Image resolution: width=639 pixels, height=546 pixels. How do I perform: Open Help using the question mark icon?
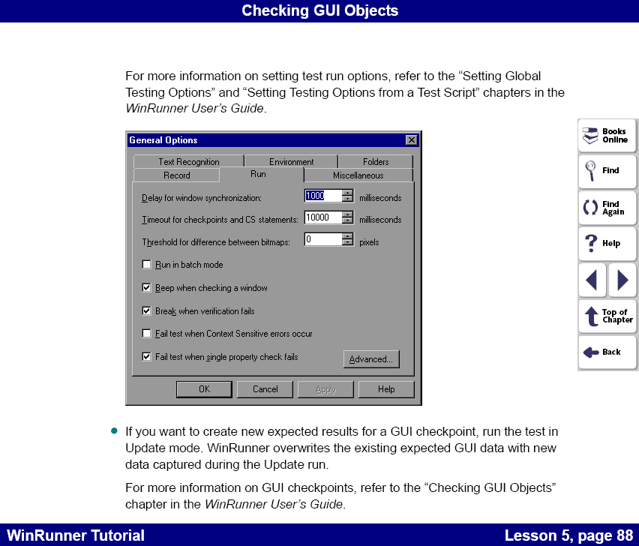[x=607, y=244]
